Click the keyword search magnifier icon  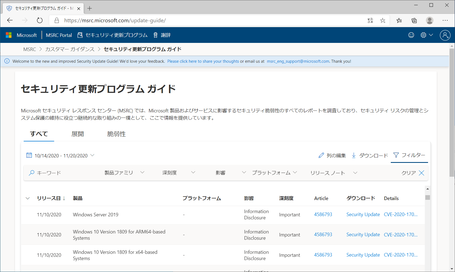pyautogui.click(x=32, y=173)
